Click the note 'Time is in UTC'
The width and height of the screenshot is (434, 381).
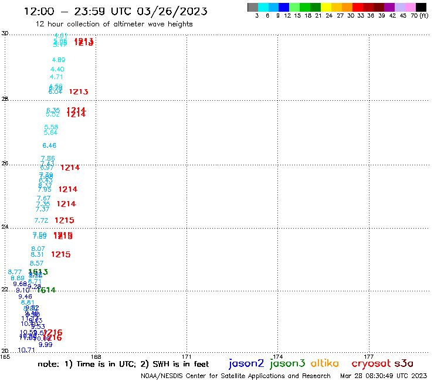pyautogui.click(x=106, y=364)
